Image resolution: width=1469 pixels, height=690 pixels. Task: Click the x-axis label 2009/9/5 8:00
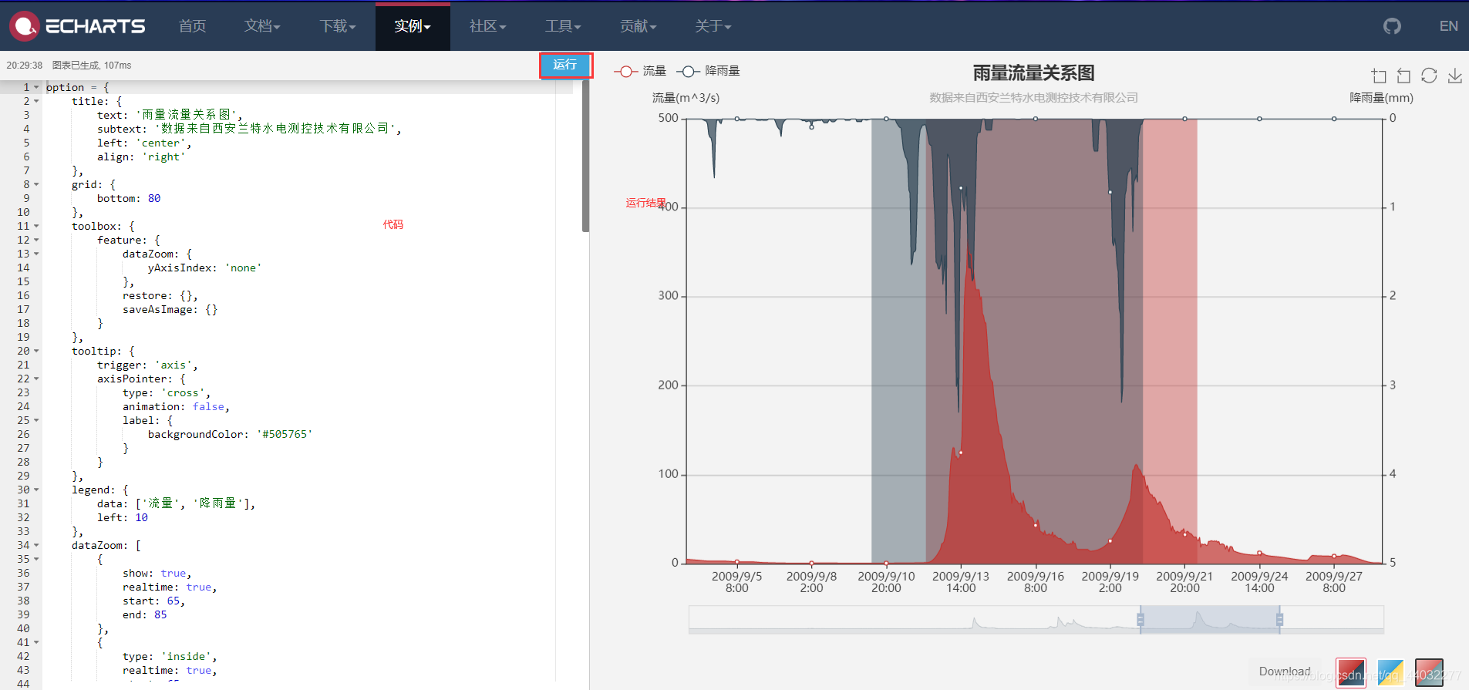pyautogui.click(x=736, y=582)
